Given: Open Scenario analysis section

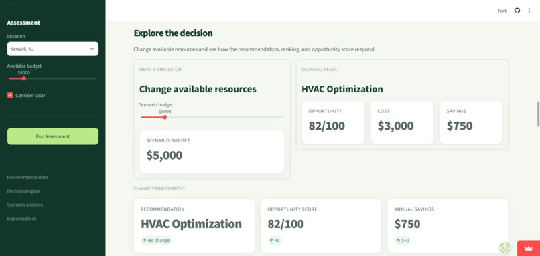Looking at the screenshot, I should tap(25, 205).
